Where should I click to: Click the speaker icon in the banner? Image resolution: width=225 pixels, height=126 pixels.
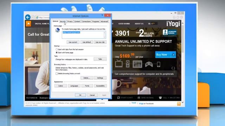[128, 64]
